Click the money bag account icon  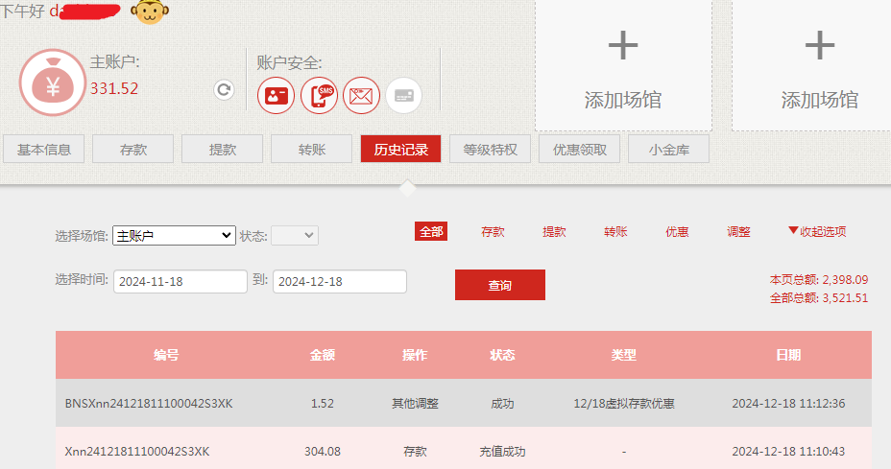(53, 82)
